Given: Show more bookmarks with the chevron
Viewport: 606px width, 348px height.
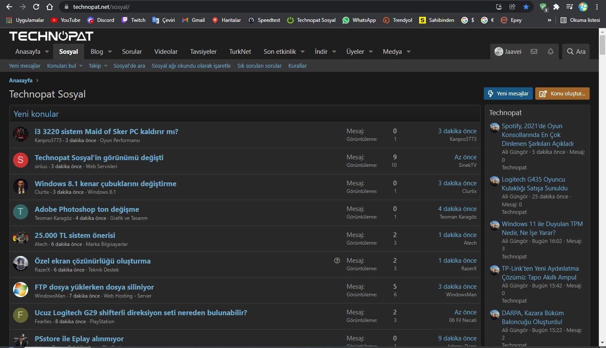Looking at the screenshot, I should [x=549, y=20].
